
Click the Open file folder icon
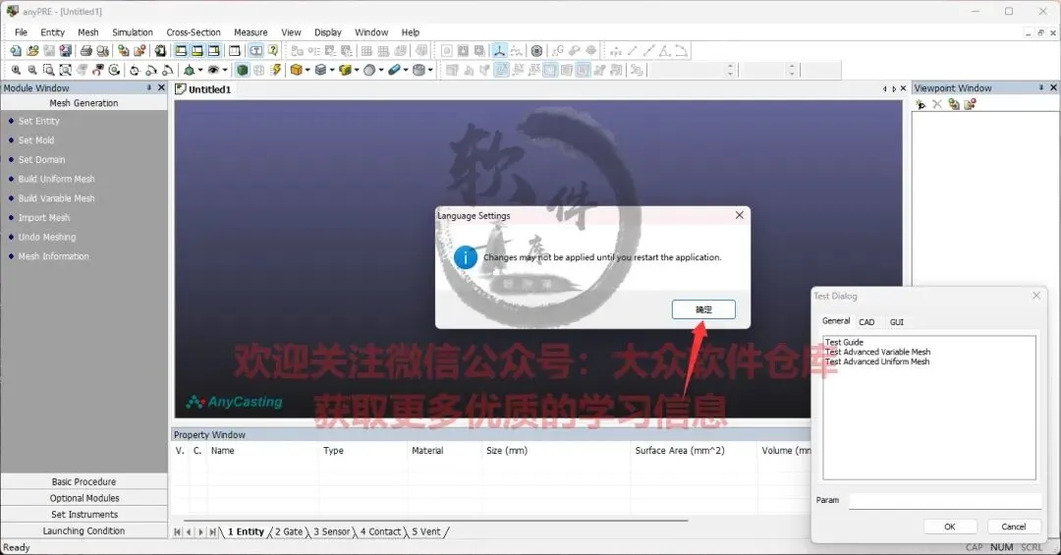tap(32, 51)
